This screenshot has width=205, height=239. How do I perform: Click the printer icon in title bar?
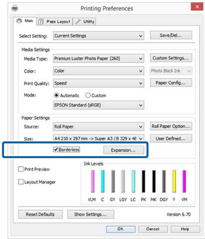pyautogui.click(x=15, y=8)
